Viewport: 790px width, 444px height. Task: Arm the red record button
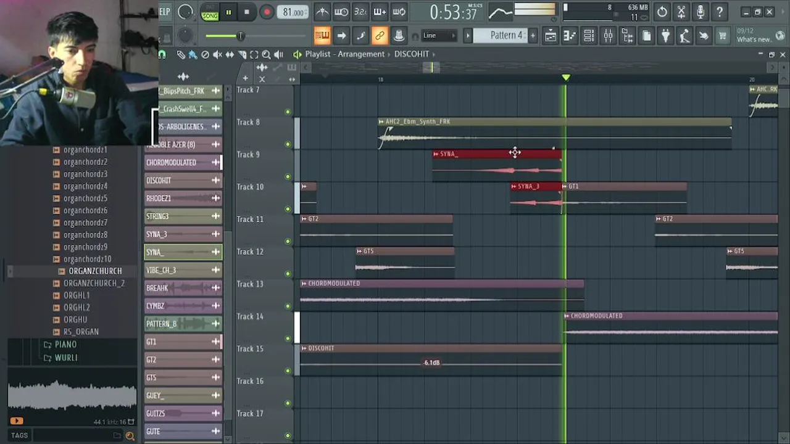[x=267, y=12]
